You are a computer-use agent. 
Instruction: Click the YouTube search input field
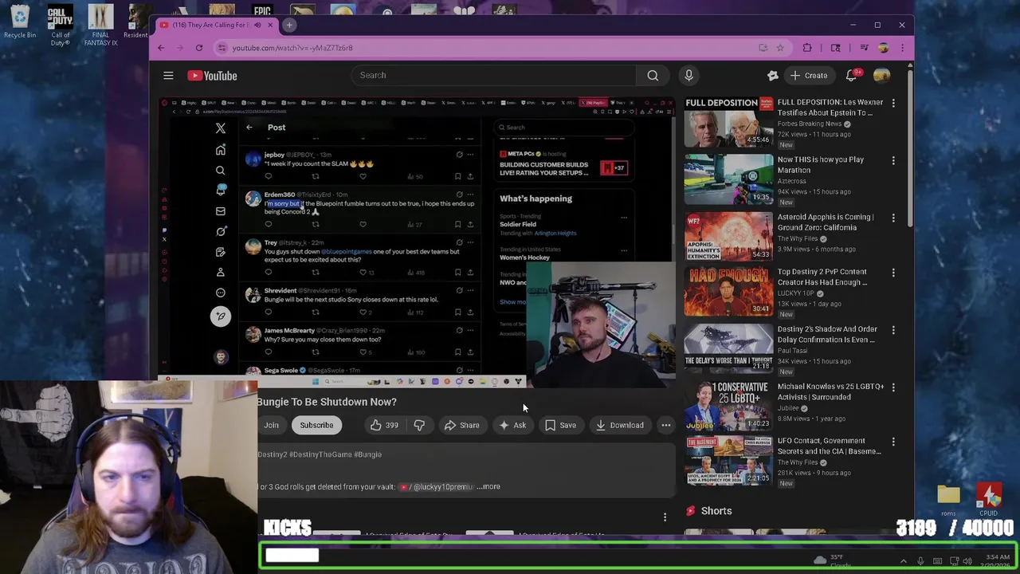click(494, 75)
